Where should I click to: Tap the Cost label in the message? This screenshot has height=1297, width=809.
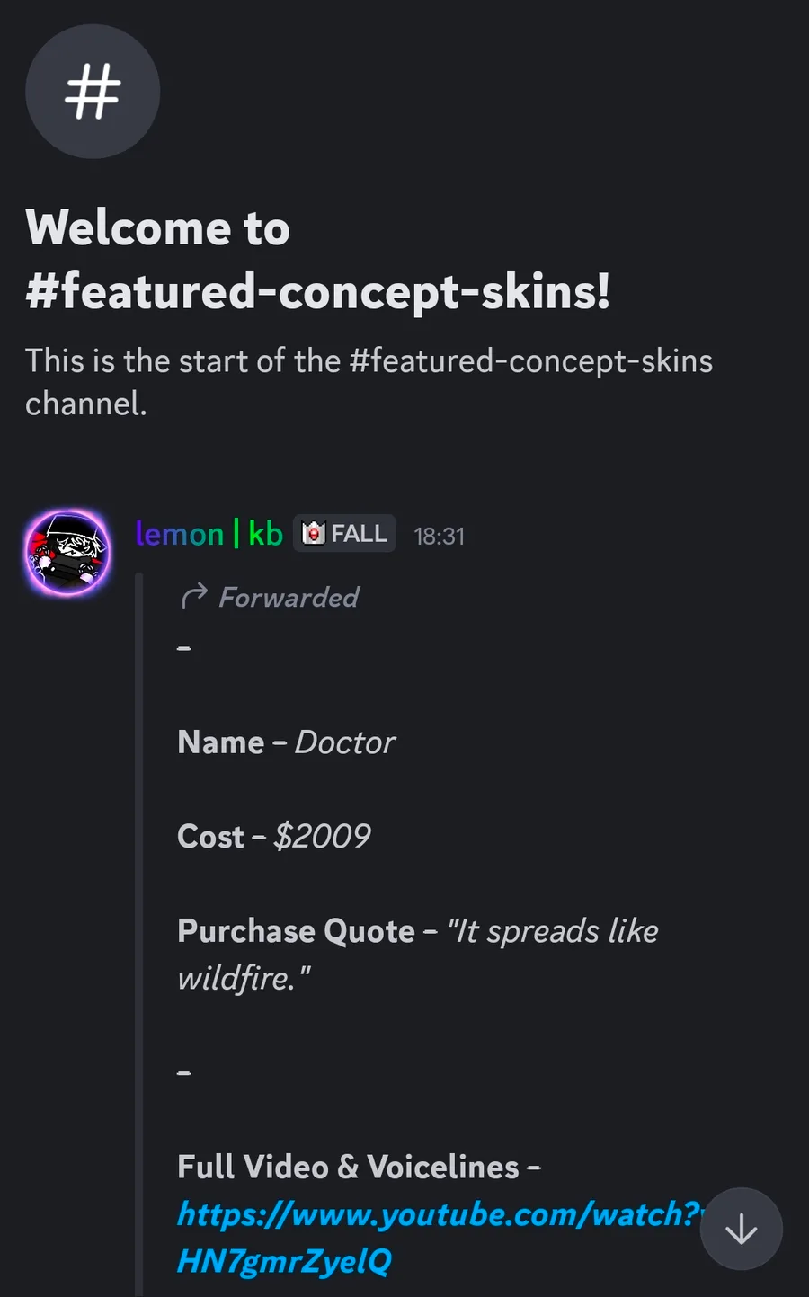point(210,837)
